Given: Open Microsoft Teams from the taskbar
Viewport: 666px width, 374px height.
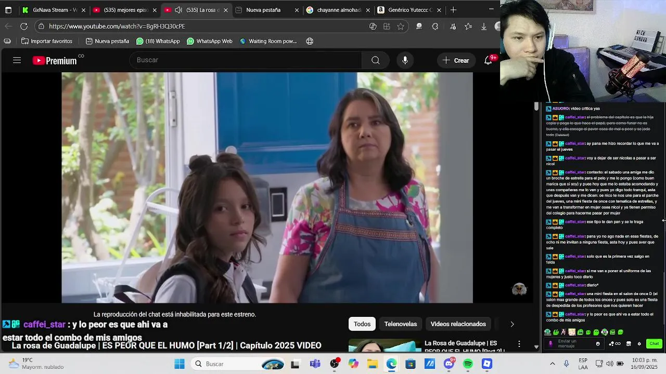Looking at the screenshot, I should pyautogui.click(x=315, y=364).
